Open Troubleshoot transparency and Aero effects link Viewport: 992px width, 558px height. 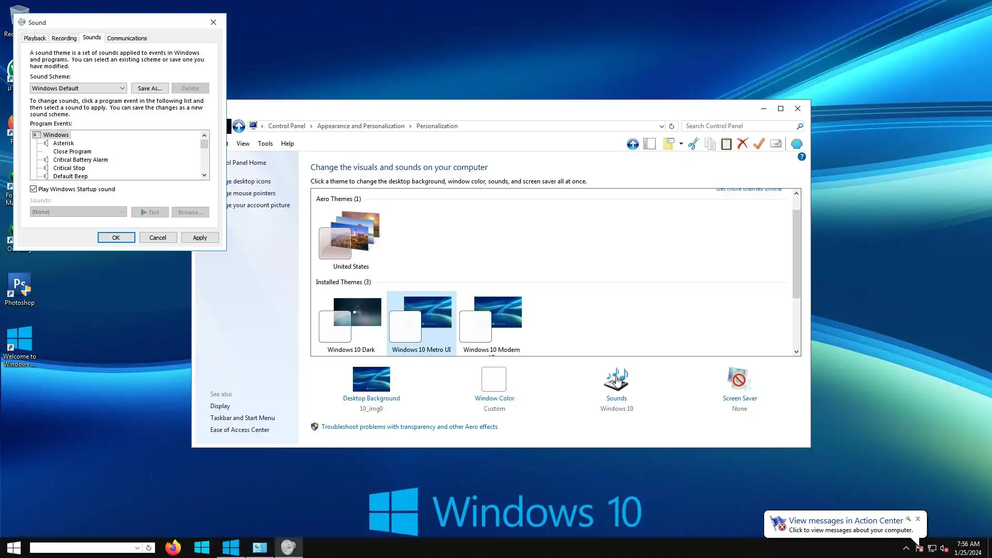click(x=409, y=427)
